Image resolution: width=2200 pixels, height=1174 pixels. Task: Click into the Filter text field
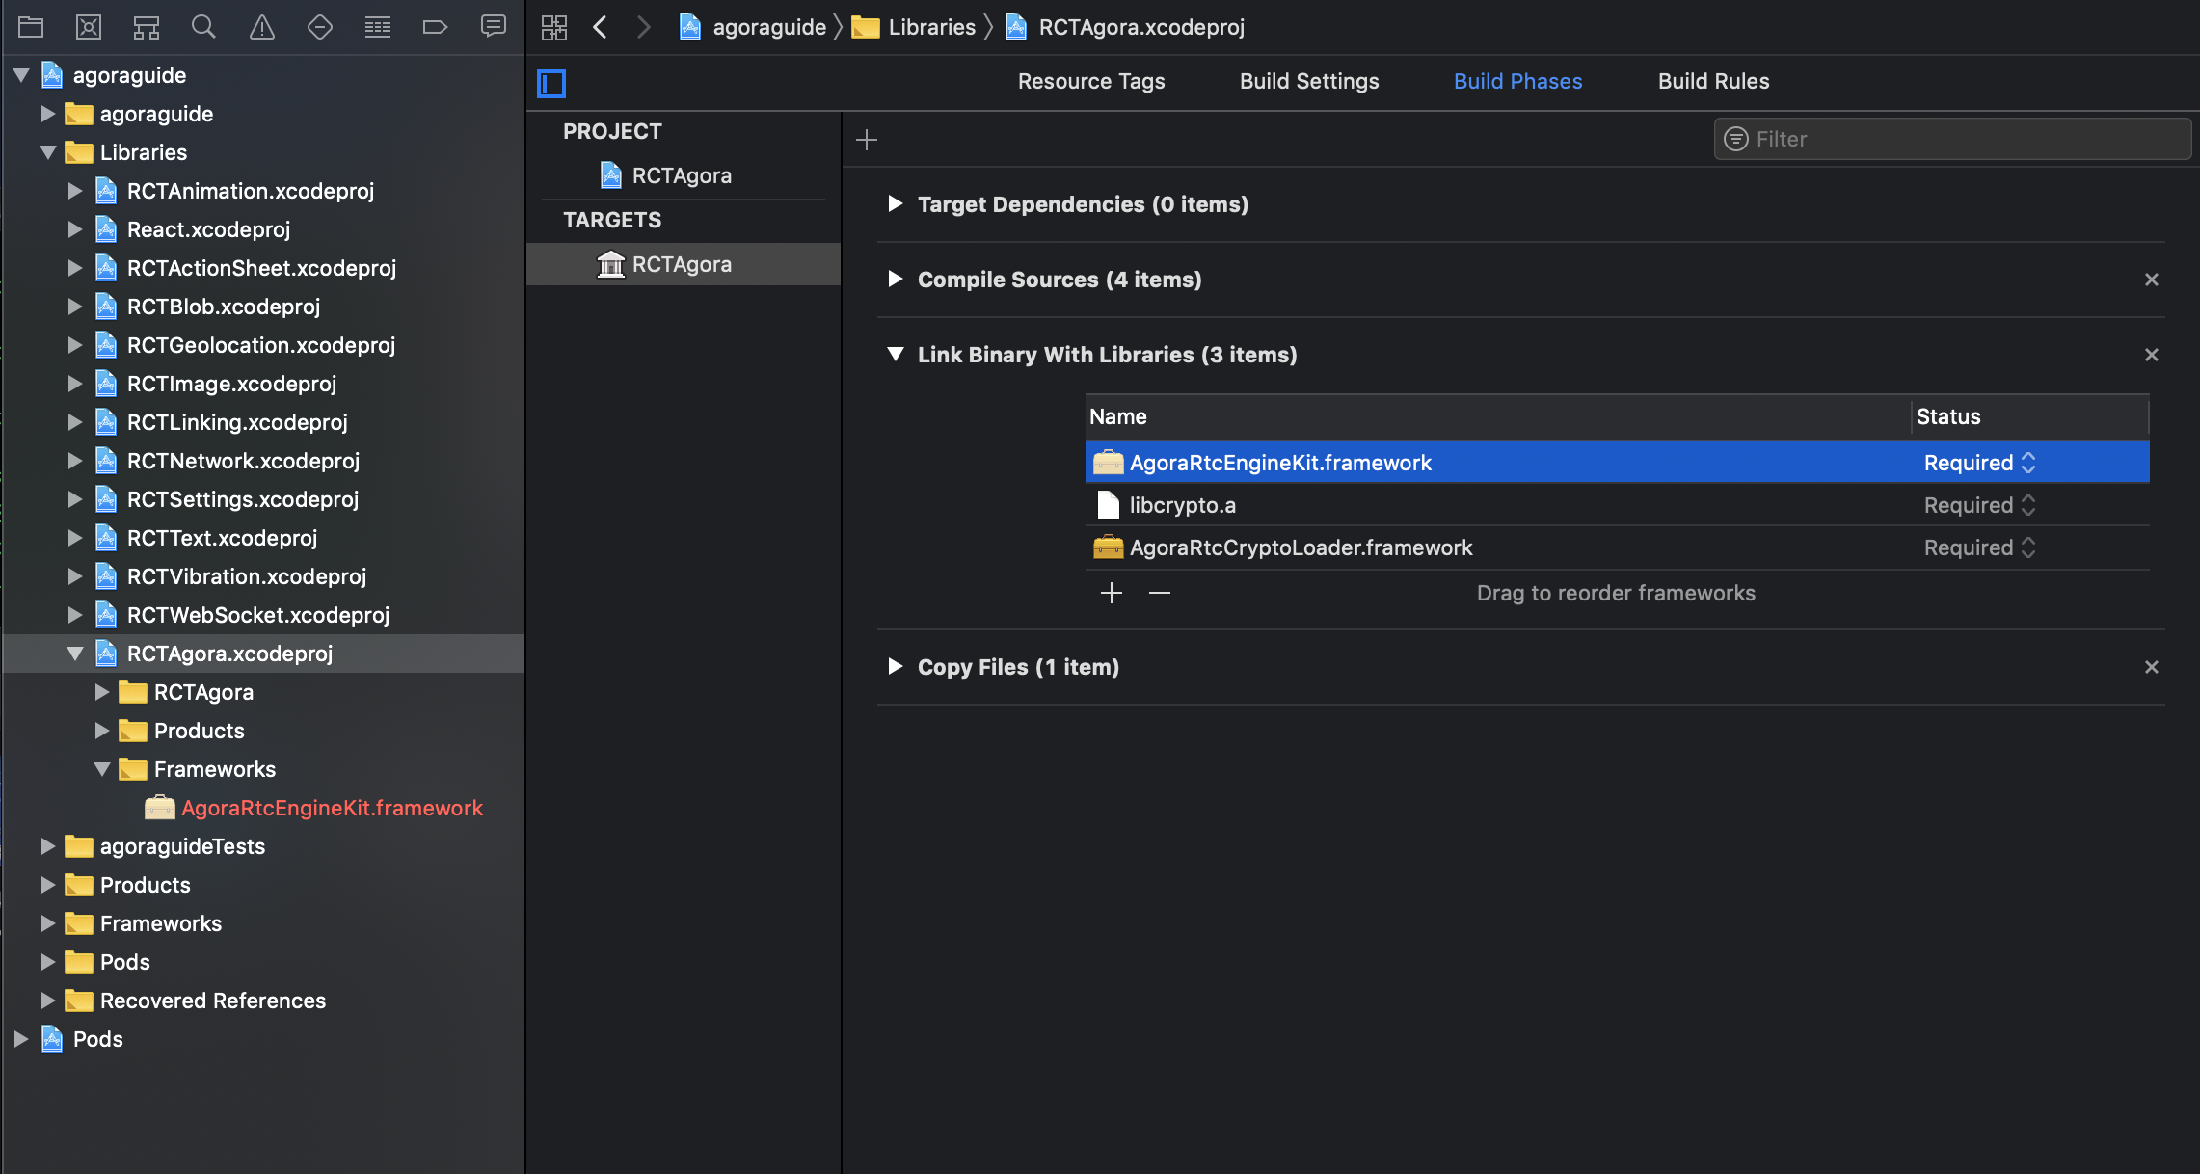[1953, 139]
